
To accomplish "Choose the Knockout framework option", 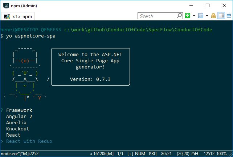I will click(18, 129).
